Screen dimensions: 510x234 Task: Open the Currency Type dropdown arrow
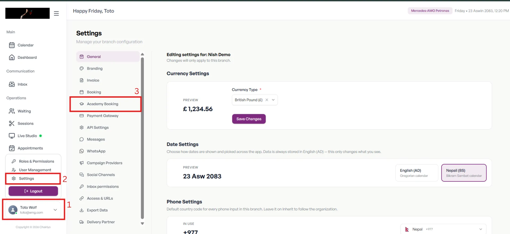point(273,100)
